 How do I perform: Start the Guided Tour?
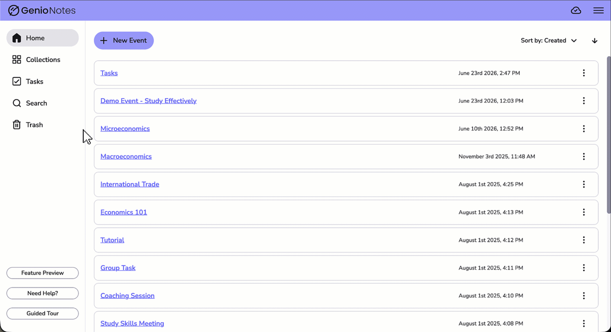42,313
